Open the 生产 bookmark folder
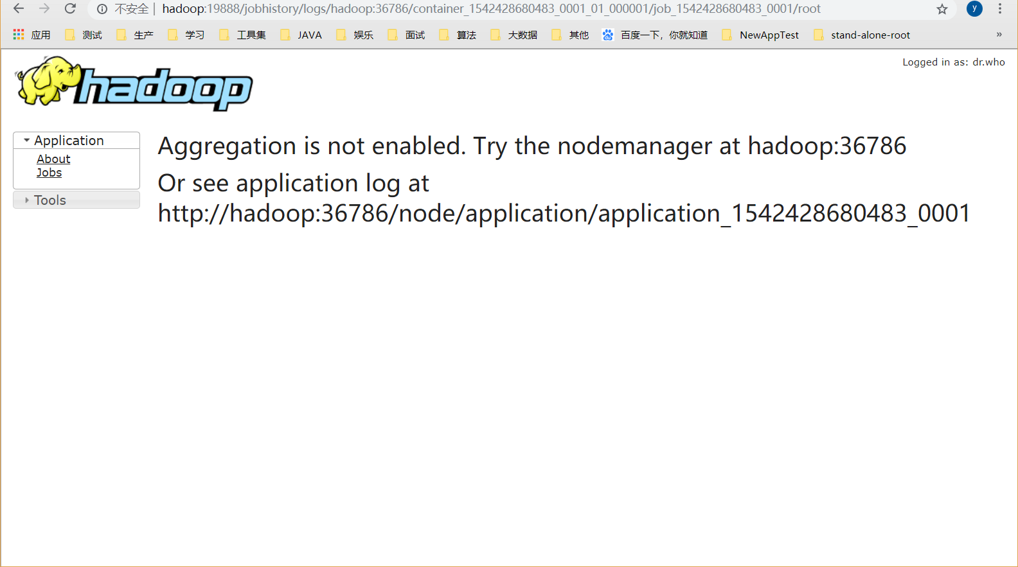The height and width of the screenshot is (567, 1018). coord(135,35)
